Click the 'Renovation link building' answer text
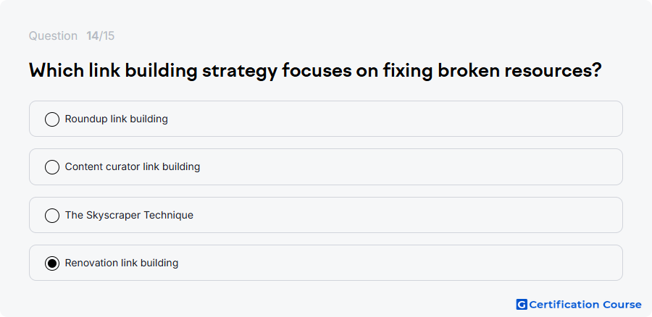Image resolution: width=652 pixels, height=317 pixels. 122,263
